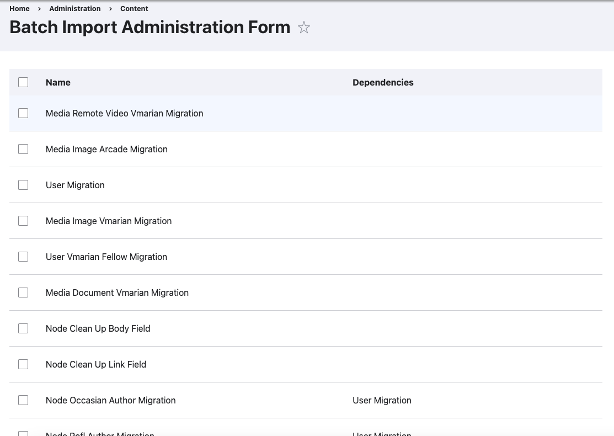Image resolution: width=614 pixels, height=436 pixels.
Task: Select the Node Clean Up Body Field checkbox
Action: [23, 328]
